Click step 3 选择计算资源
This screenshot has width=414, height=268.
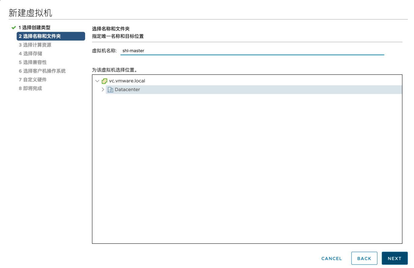pyautogui.click(x=35, y=45)
